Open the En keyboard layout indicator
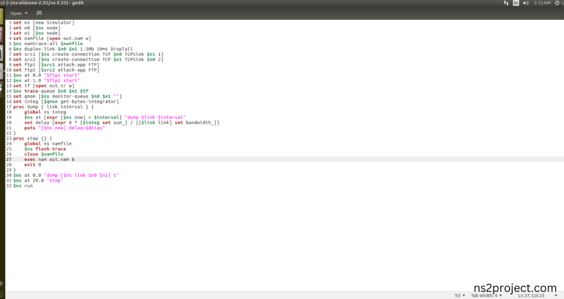This screenshot has height=299, width=564. tap(516, 3)
